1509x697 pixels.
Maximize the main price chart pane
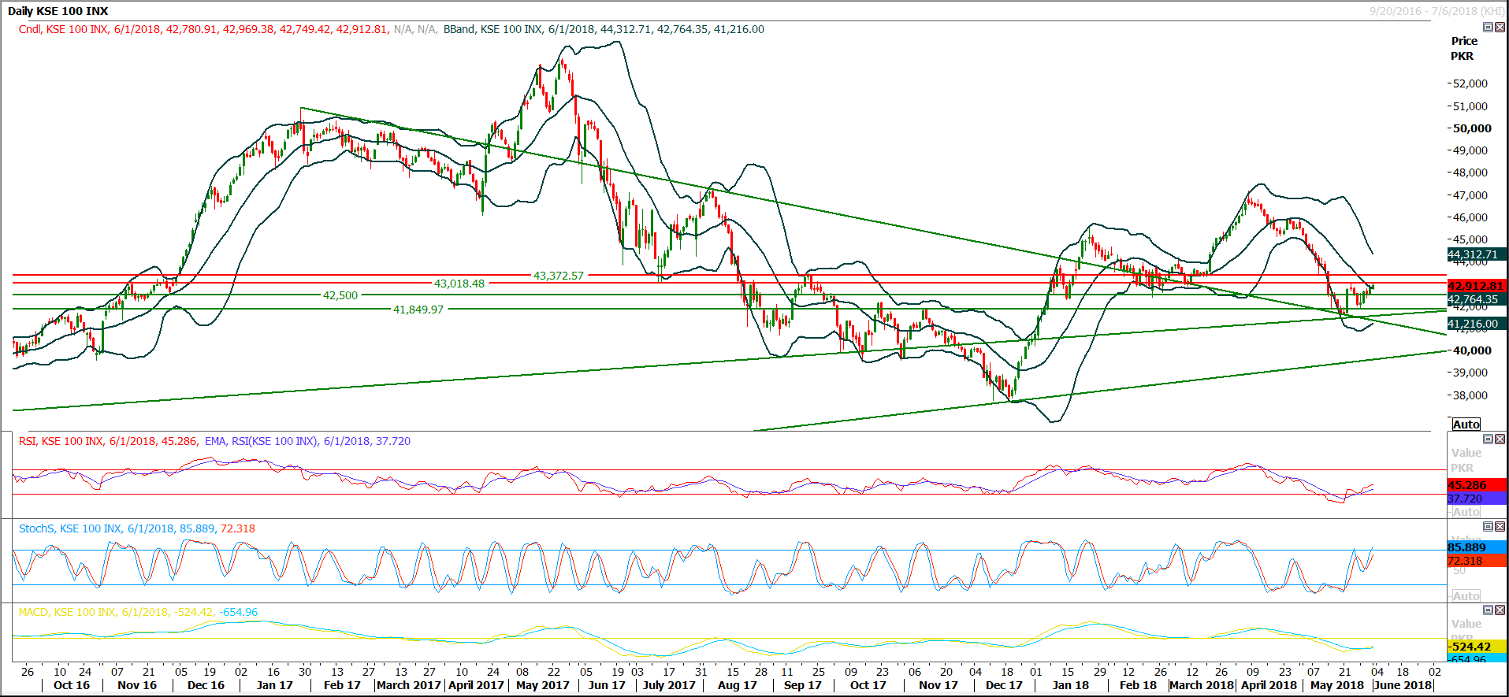click(x=1488, y=27)
